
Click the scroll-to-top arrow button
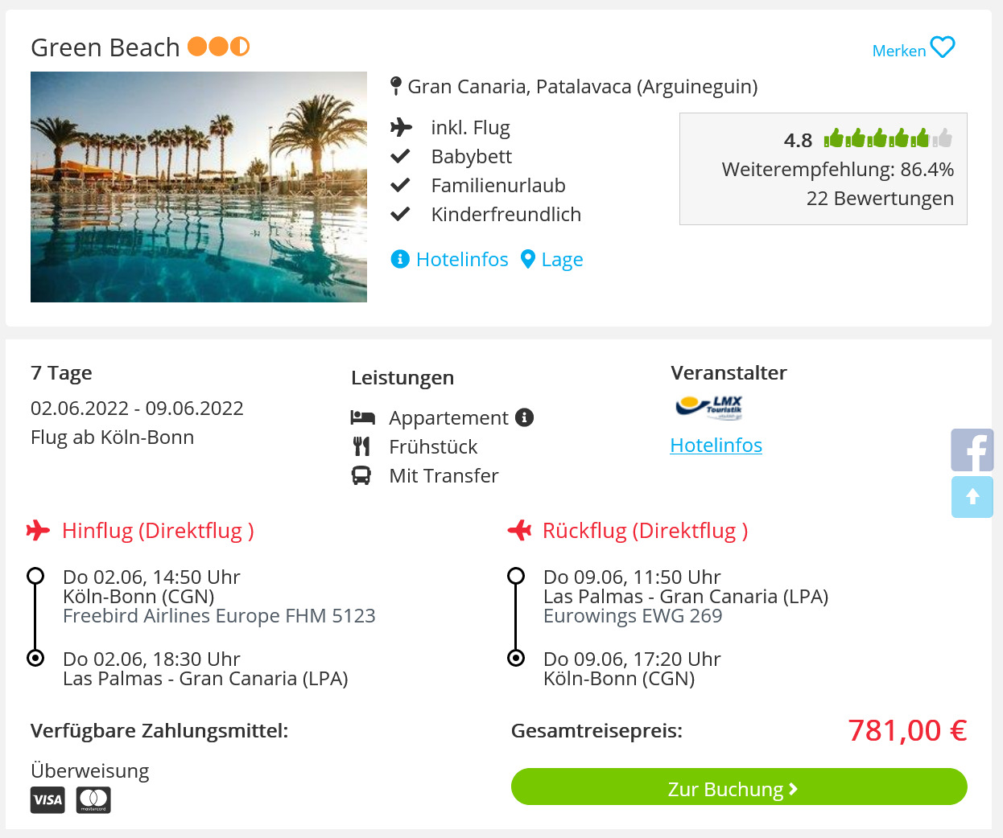[x=972, y=496]
